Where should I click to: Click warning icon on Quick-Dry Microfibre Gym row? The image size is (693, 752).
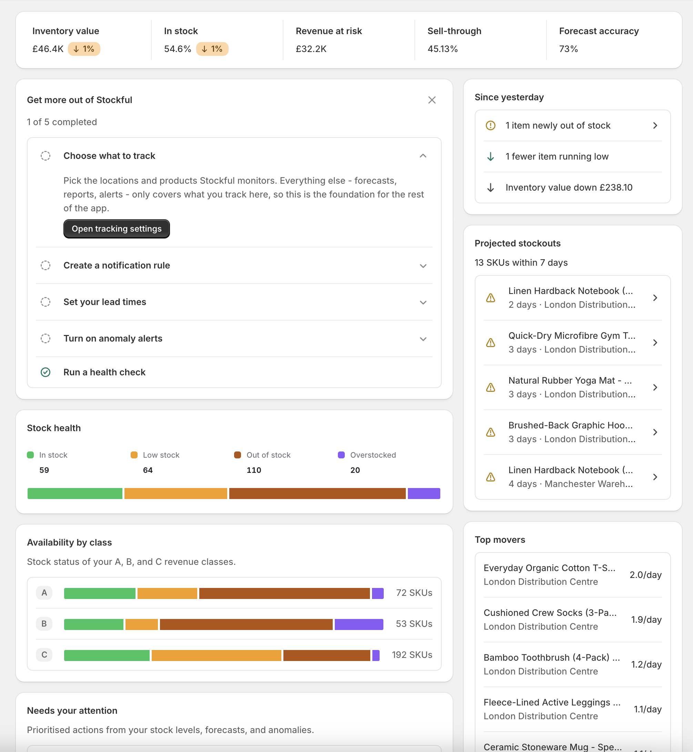click(x=491, y=343)
